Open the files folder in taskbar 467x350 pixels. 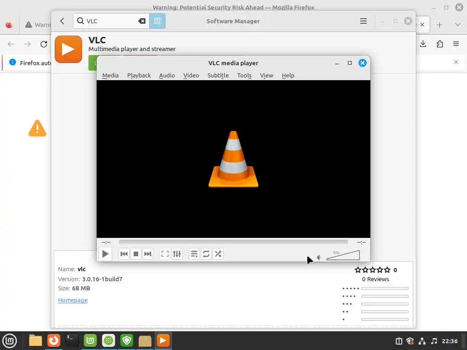pyautogui.click(x=36, y=340)
